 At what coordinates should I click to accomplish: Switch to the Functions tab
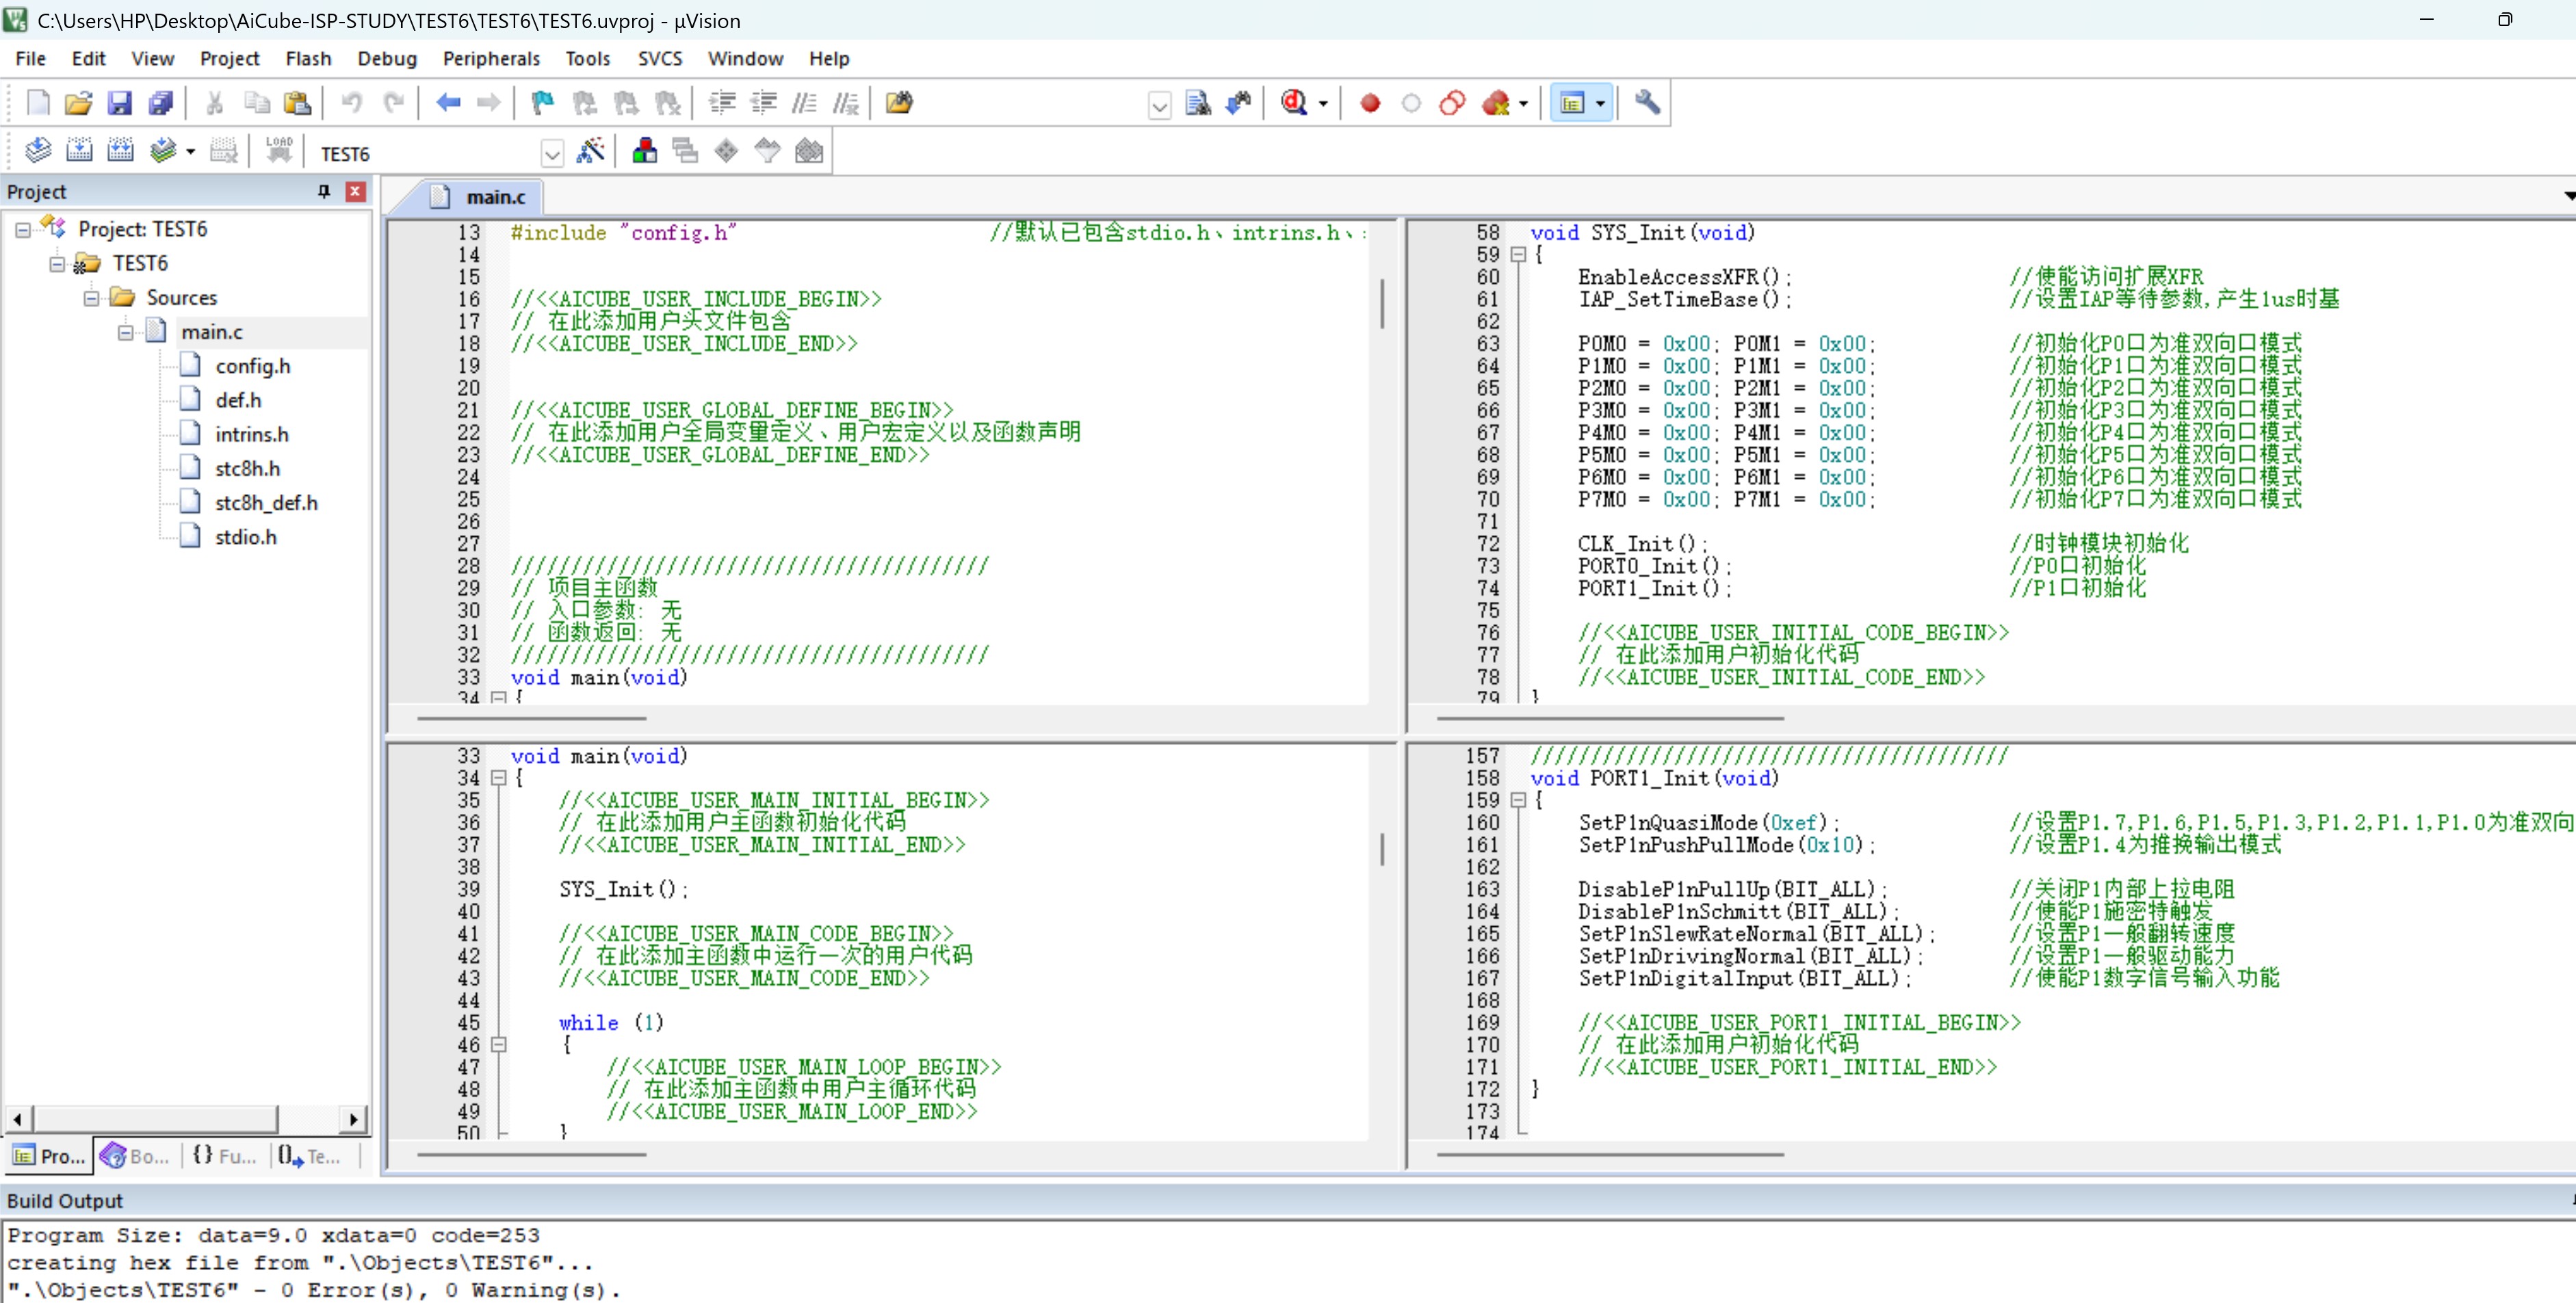[224, 1156]
